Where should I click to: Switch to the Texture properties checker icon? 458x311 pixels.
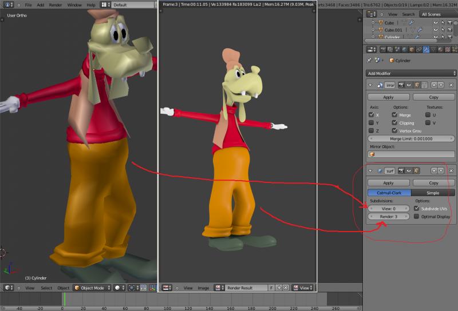click(448, 50)
